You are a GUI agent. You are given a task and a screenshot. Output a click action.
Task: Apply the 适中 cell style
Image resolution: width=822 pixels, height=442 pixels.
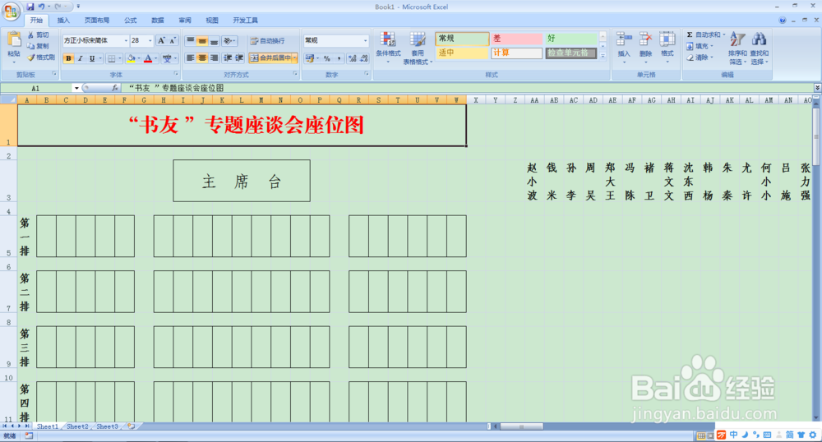pyautogui.click(x=461, y=53)
